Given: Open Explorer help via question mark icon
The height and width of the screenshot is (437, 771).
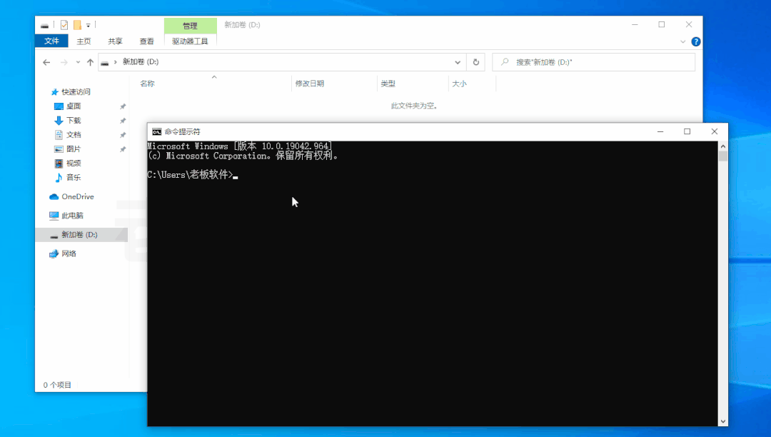Looking at the screenshot, I should click(x=696, y=42).
